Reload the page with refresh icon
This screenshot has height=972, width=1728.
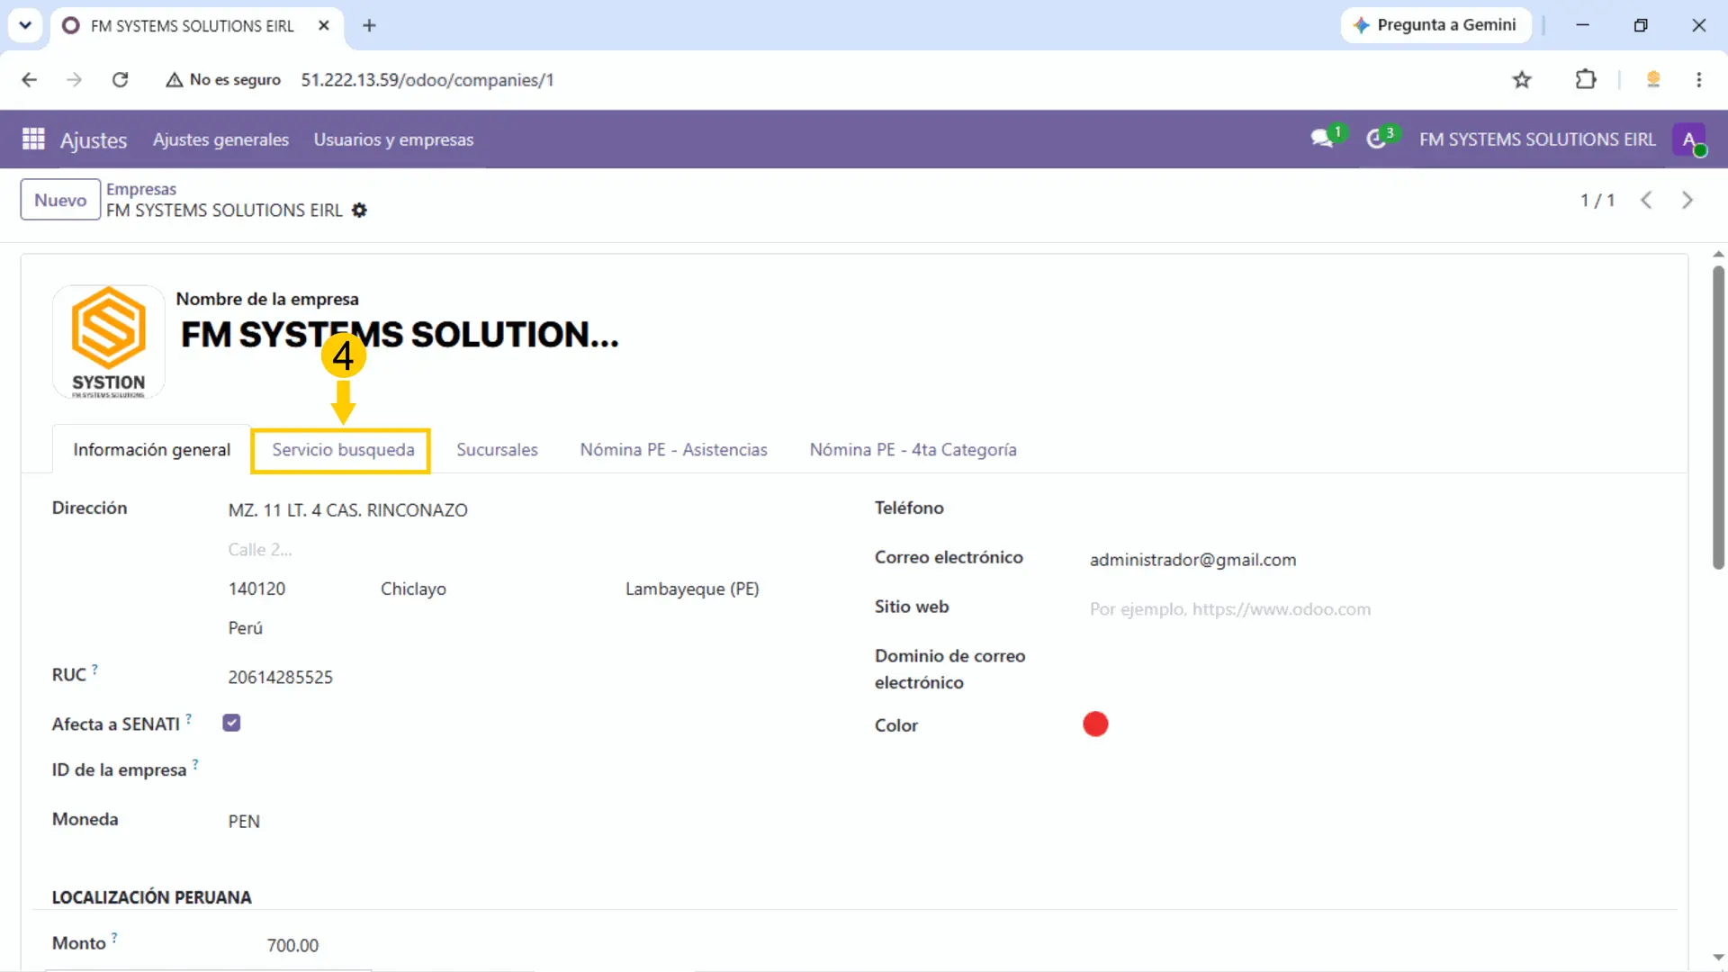[x=120, y=80]
